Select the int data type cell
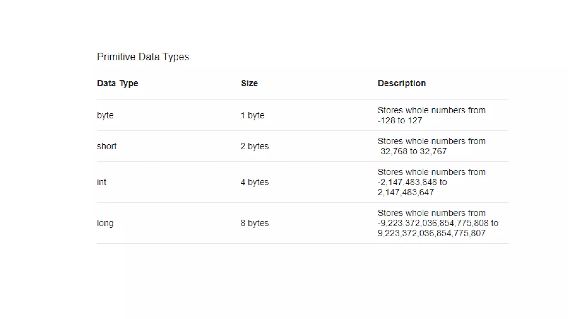This screenshot has height=319, width=568. click(102, 182)
